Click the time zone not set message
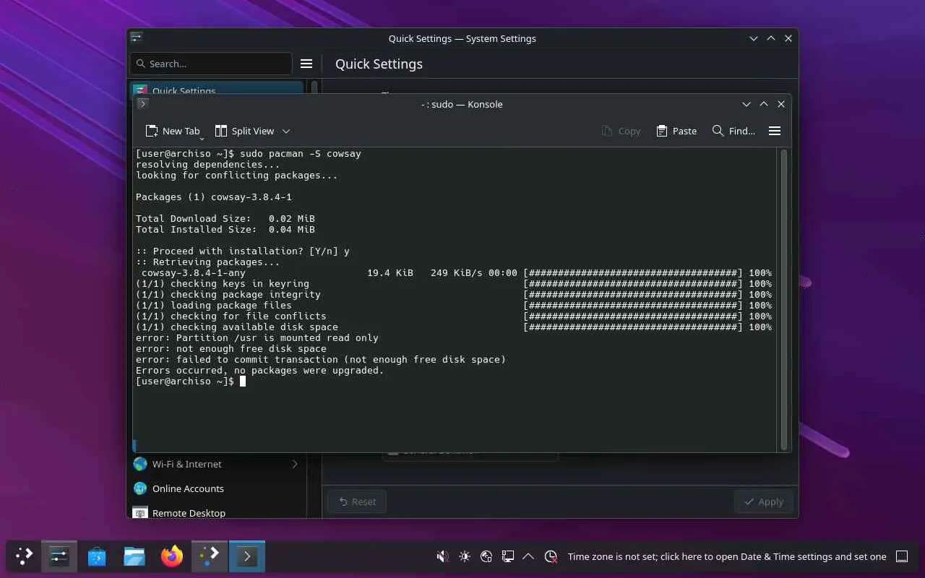Viewport: 925px width, 578px height. (727, 556)
